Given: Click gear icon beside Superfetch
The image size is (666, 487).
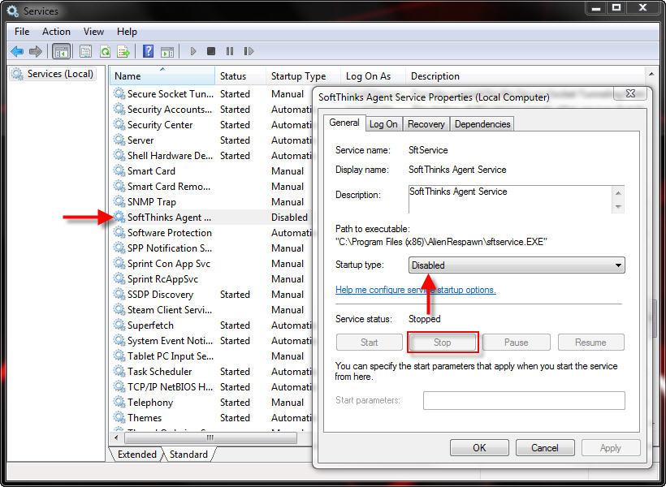Looking at the screenshot, I should (119, 325).
